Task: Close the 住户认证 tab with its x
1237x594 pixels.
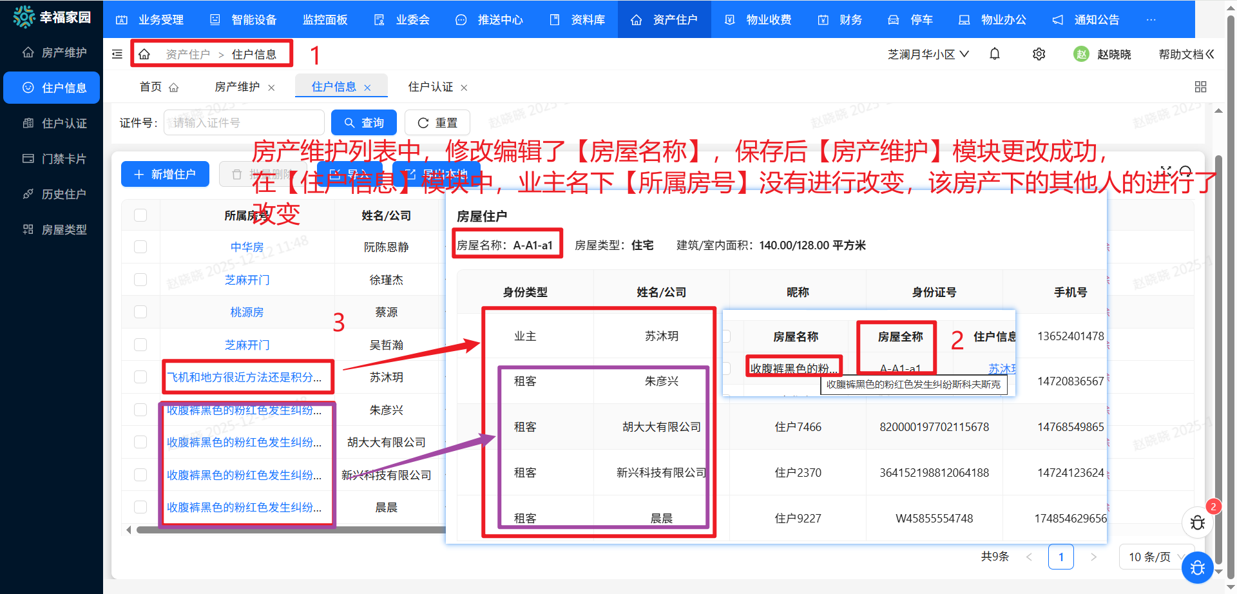Action: pos(464,88)
